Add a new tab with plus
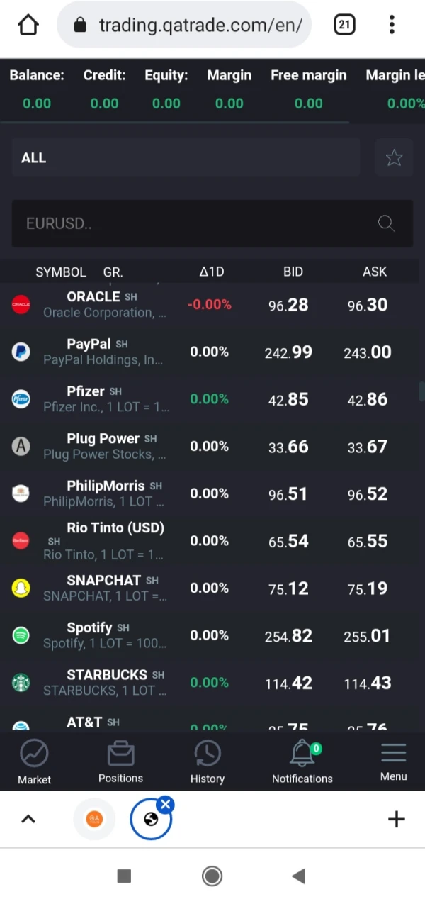425x904 pixels. click(x=397, y=820)
